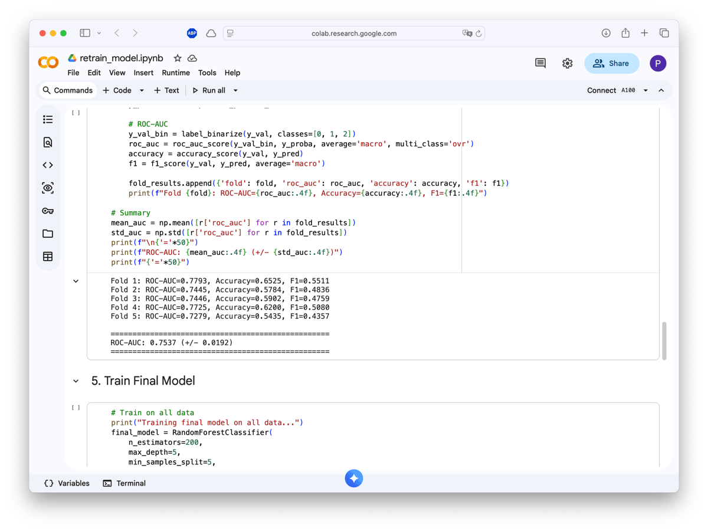Star the retrain_model.ipynb notebook
This screenshot has height=531, width=708.
(177, 58)
